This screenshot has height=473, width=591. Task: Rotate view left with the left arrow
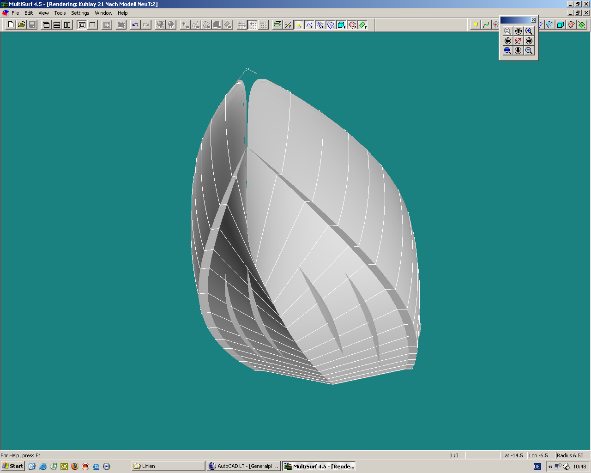[507, 41]
